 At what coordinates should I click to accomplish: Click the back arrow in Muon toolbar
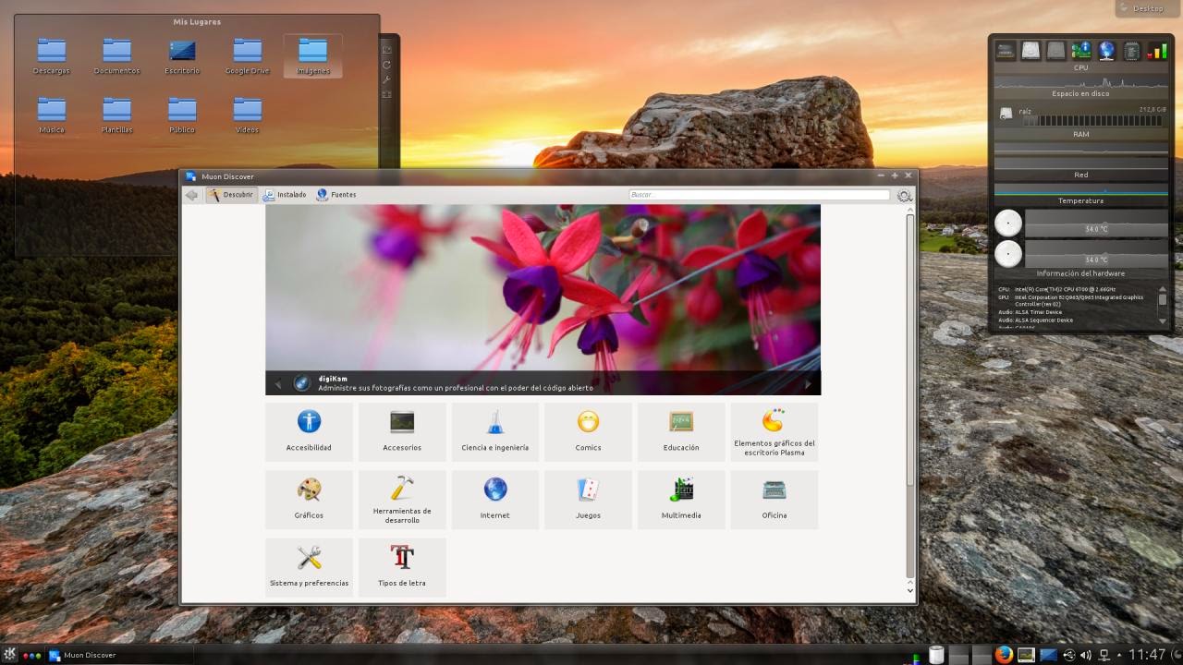(192, 195)
